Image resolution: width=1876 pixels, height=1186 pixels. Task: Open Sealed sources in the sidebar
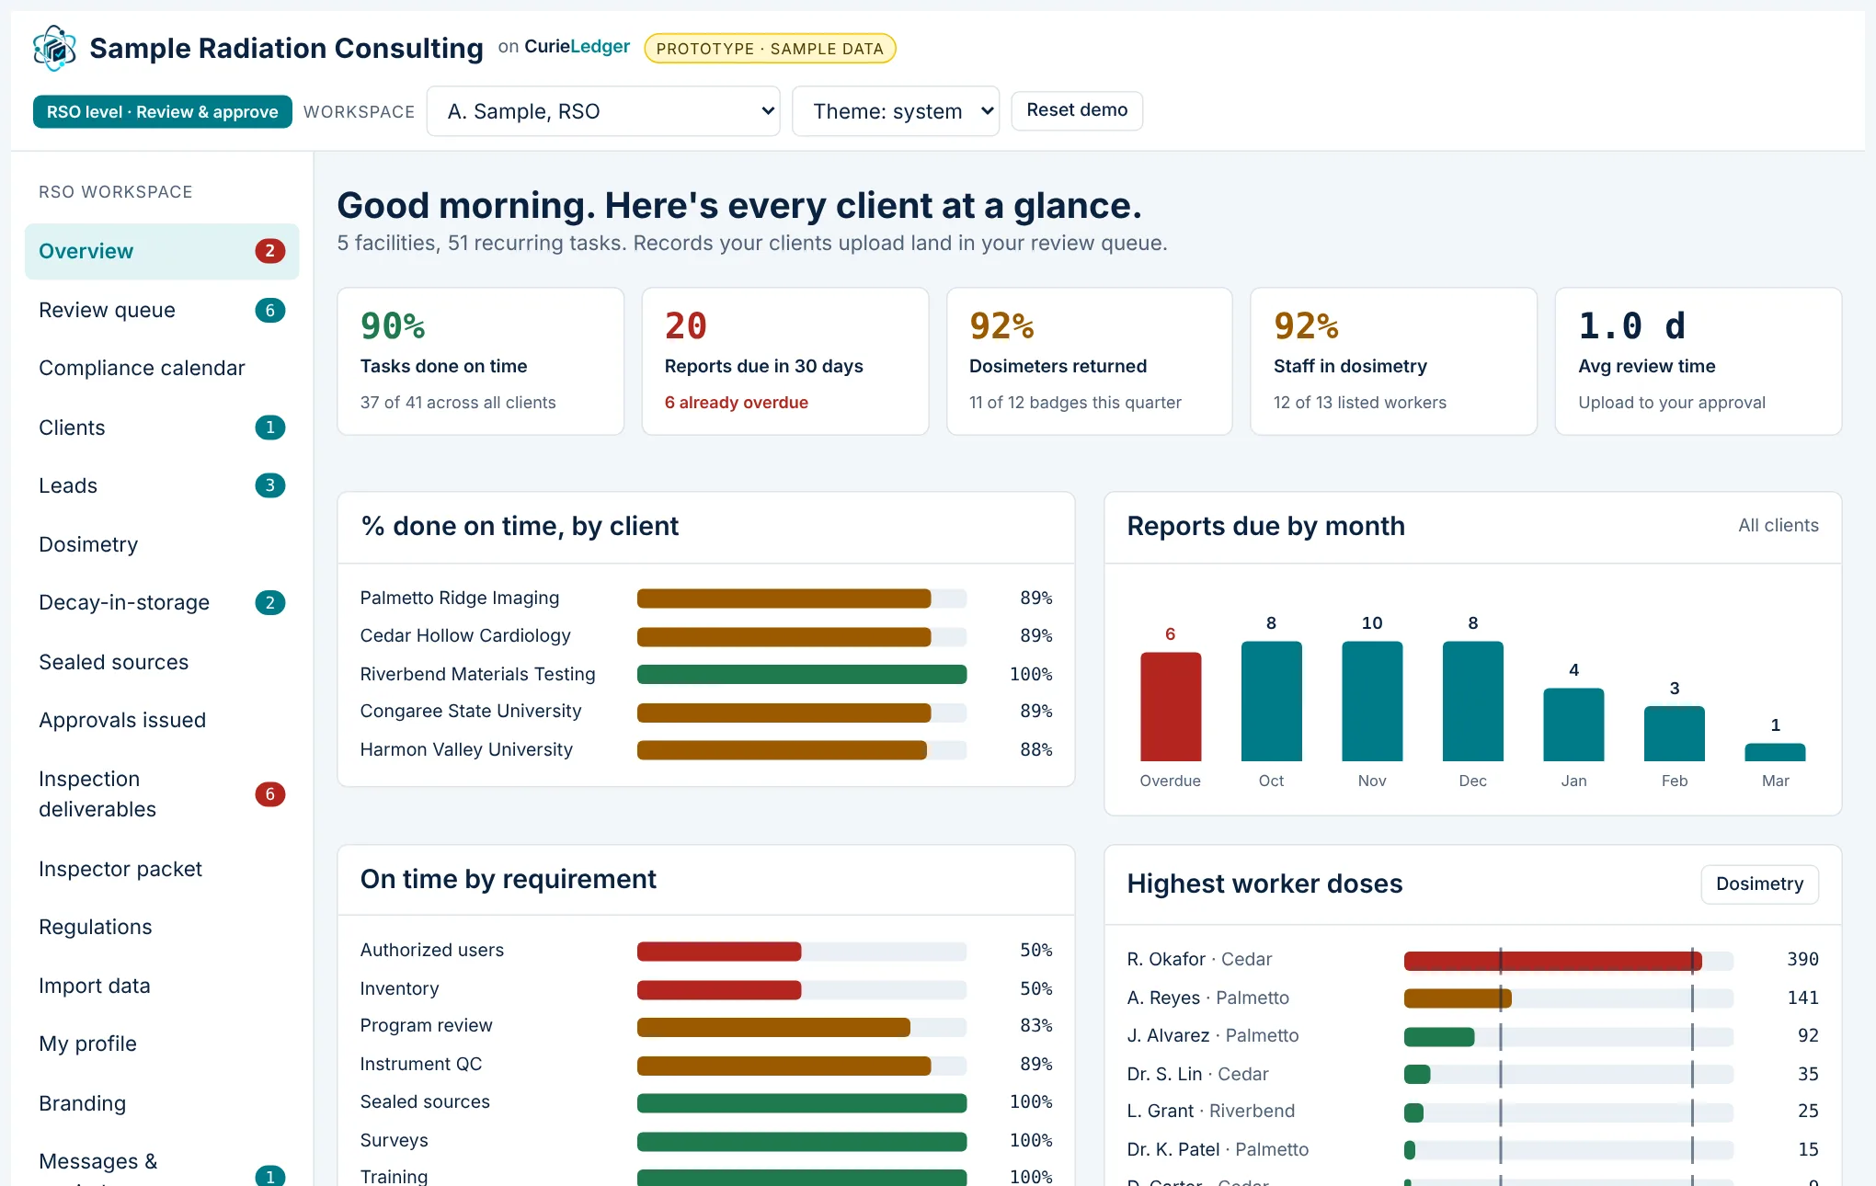(162, 662)
